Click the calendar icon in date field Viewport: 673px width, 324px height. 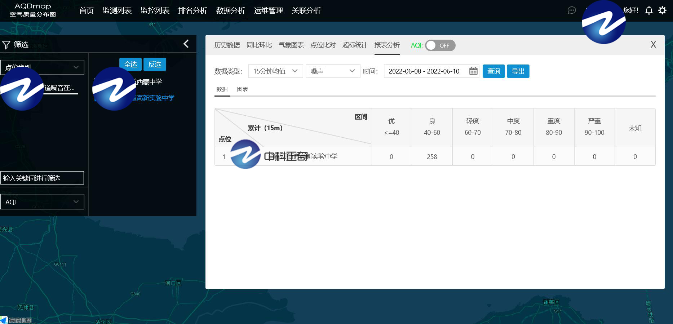click(473, 71)
